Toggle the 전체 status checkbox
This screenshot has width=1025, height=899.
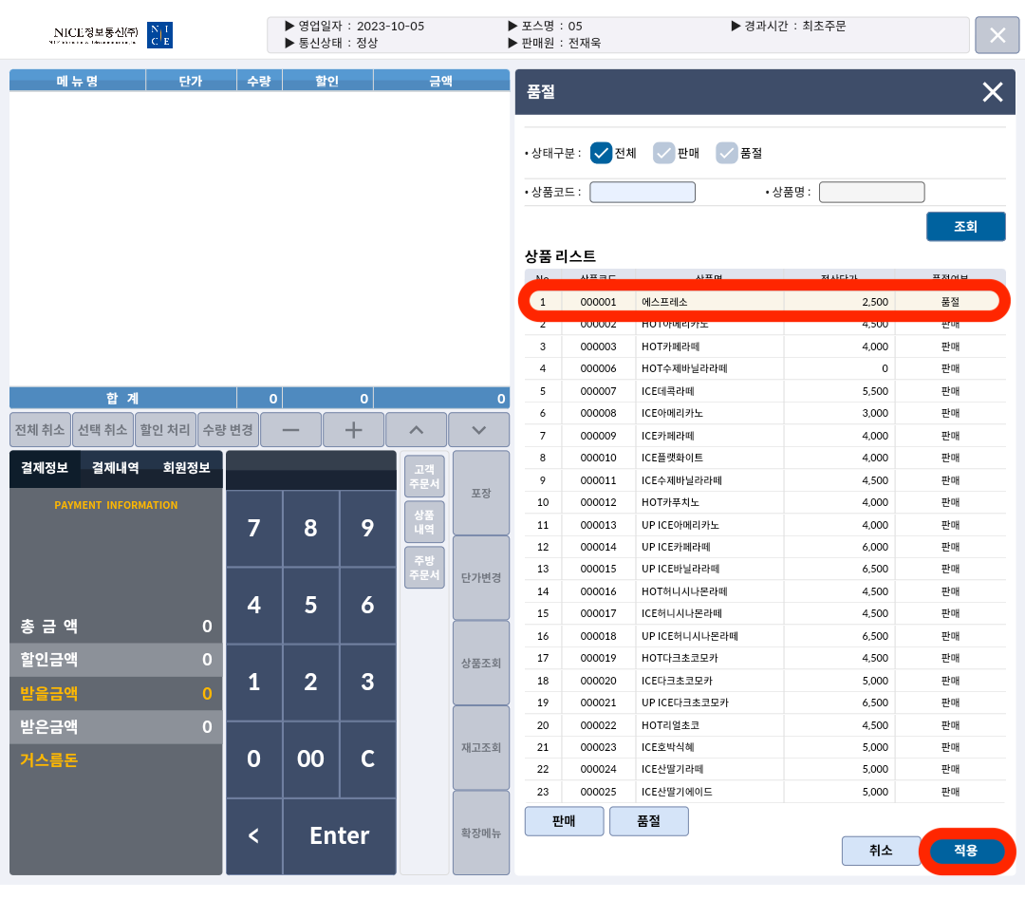pos(601,153)
